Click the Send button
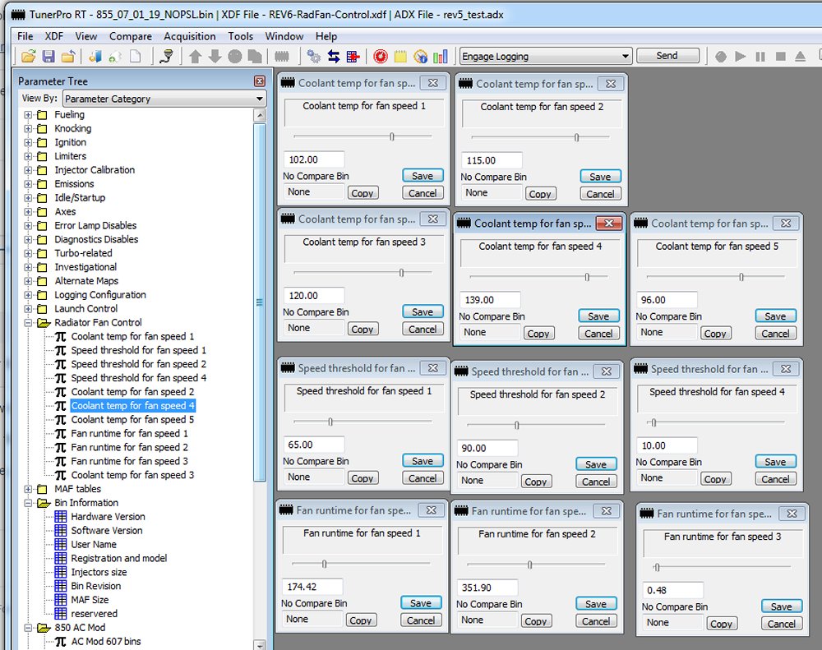822x650 pixels. click(667, 56)
